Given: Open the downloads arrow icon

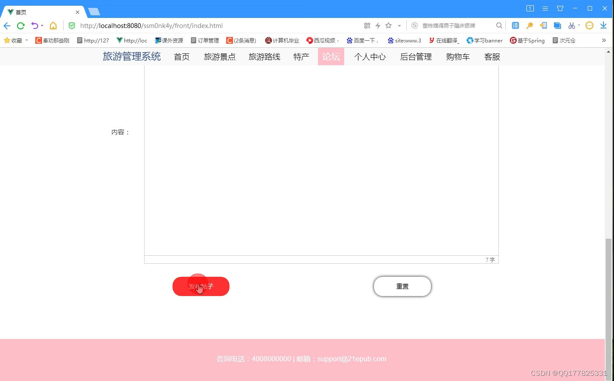Looking at the screenshot, I should [603, 25].
